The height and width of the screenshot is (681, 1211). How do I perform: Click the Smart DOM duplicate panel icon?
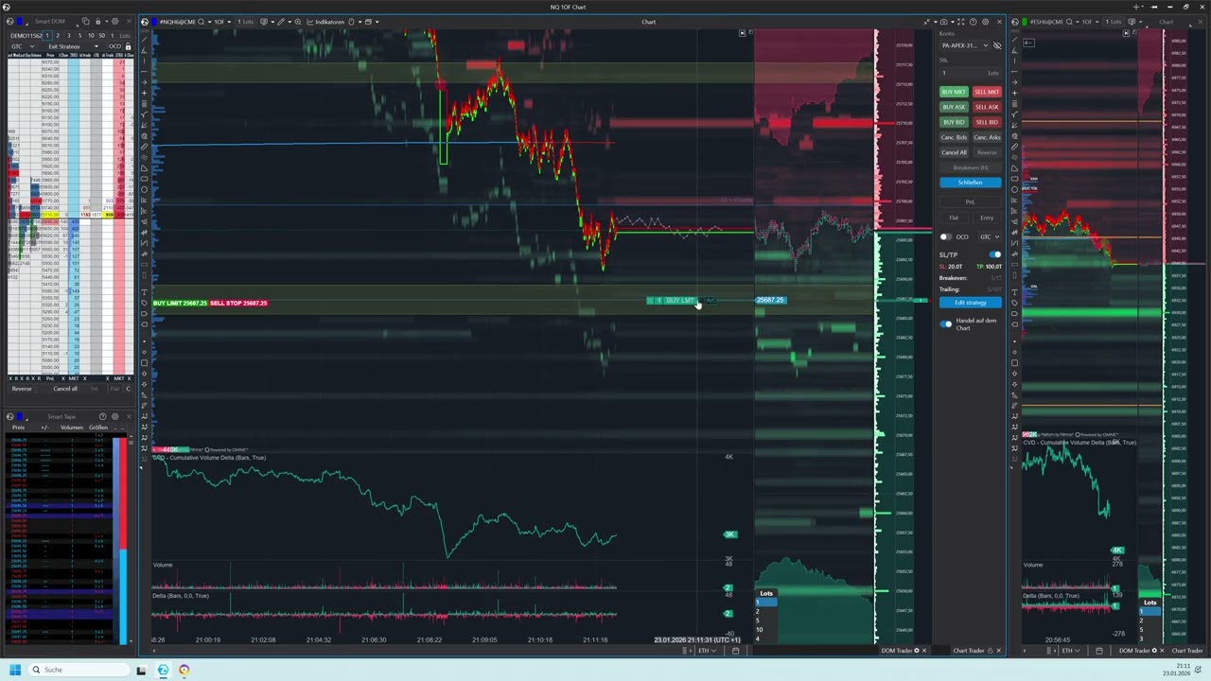(x=85, y=21)
